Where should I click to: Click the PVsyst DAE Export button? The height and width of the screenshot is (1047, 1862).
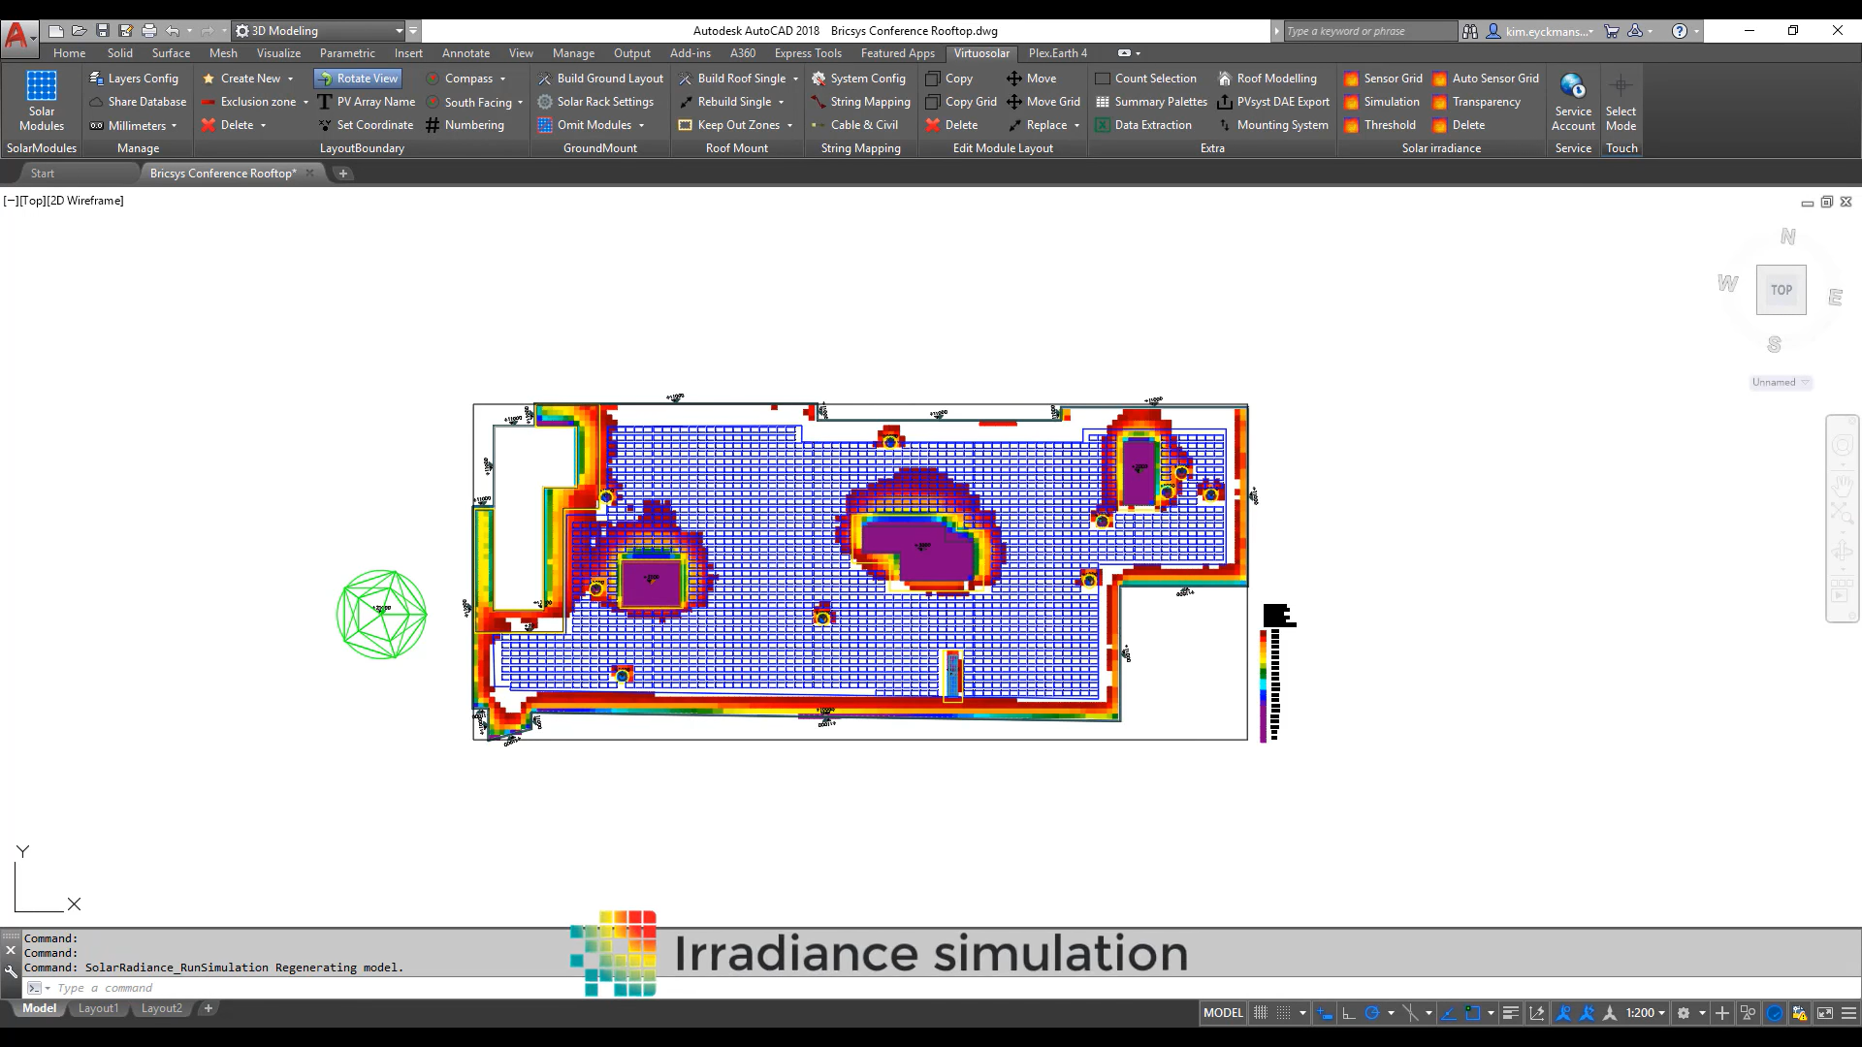click(1282, 102)
